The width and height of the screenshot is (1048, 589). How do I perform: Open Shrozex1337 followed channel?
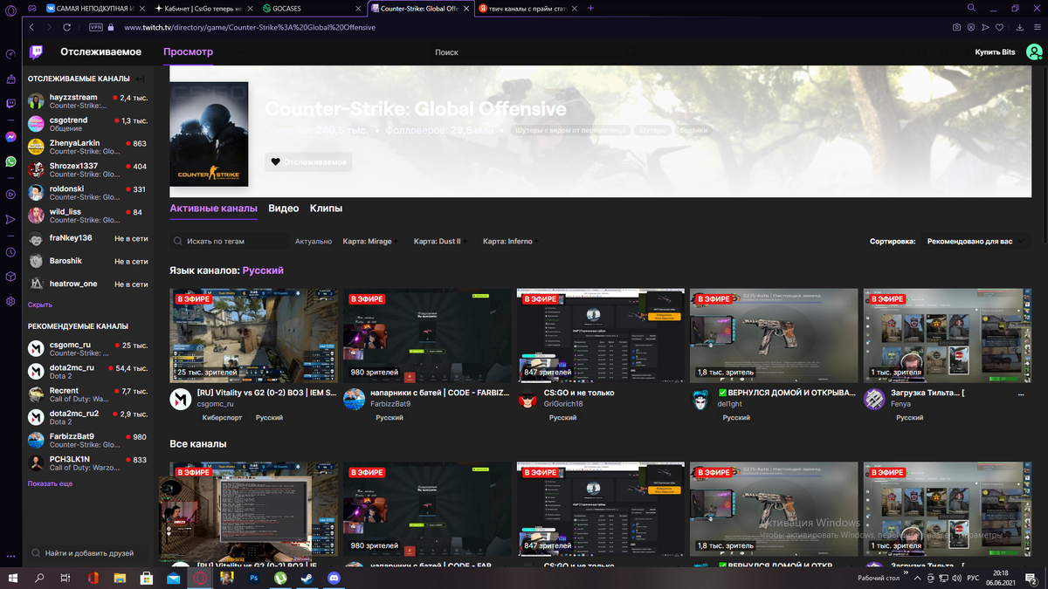click(87, 169)
